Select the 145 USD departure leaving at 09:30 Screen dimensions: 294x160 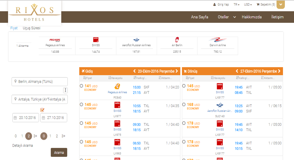tap(81, 123)
